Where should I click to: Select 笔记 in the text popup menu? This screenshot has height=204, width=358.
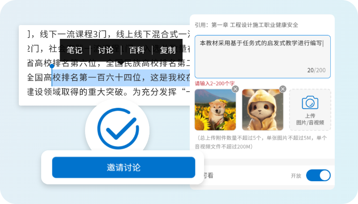click(x=75, y=50)
